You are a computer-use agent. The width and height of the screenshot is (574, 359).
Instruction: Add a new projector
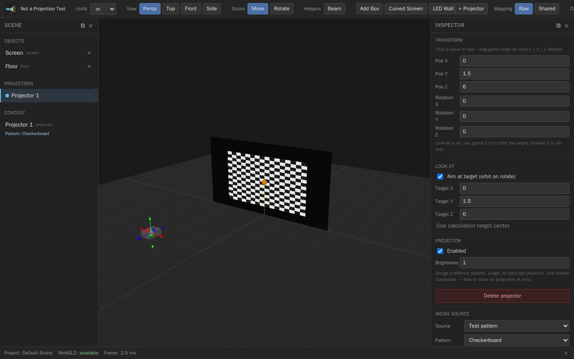coord(471,9)
